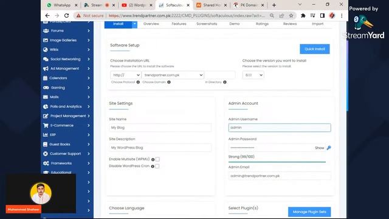Open the browser extensions puzzle icon
This screenshot has height=219, width=389.
(303, 16)
